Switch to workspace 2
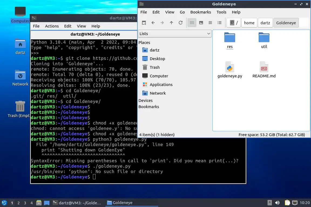 coord(18,203)
